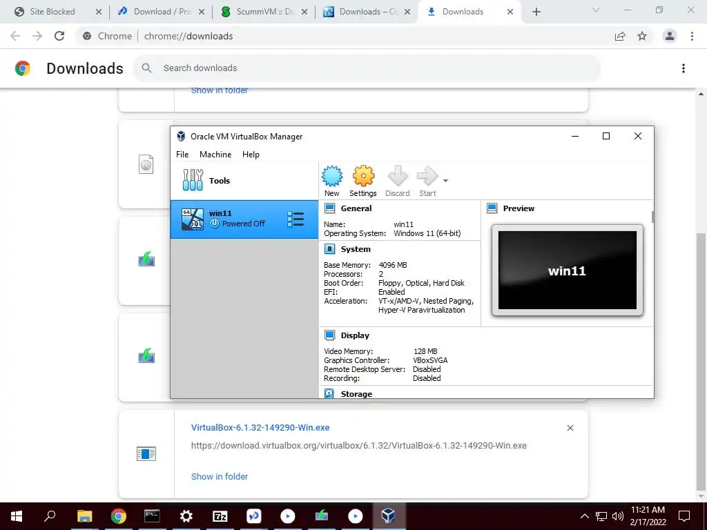Go back in Chrome
The image size is (707, 530).
pos(15,36)
